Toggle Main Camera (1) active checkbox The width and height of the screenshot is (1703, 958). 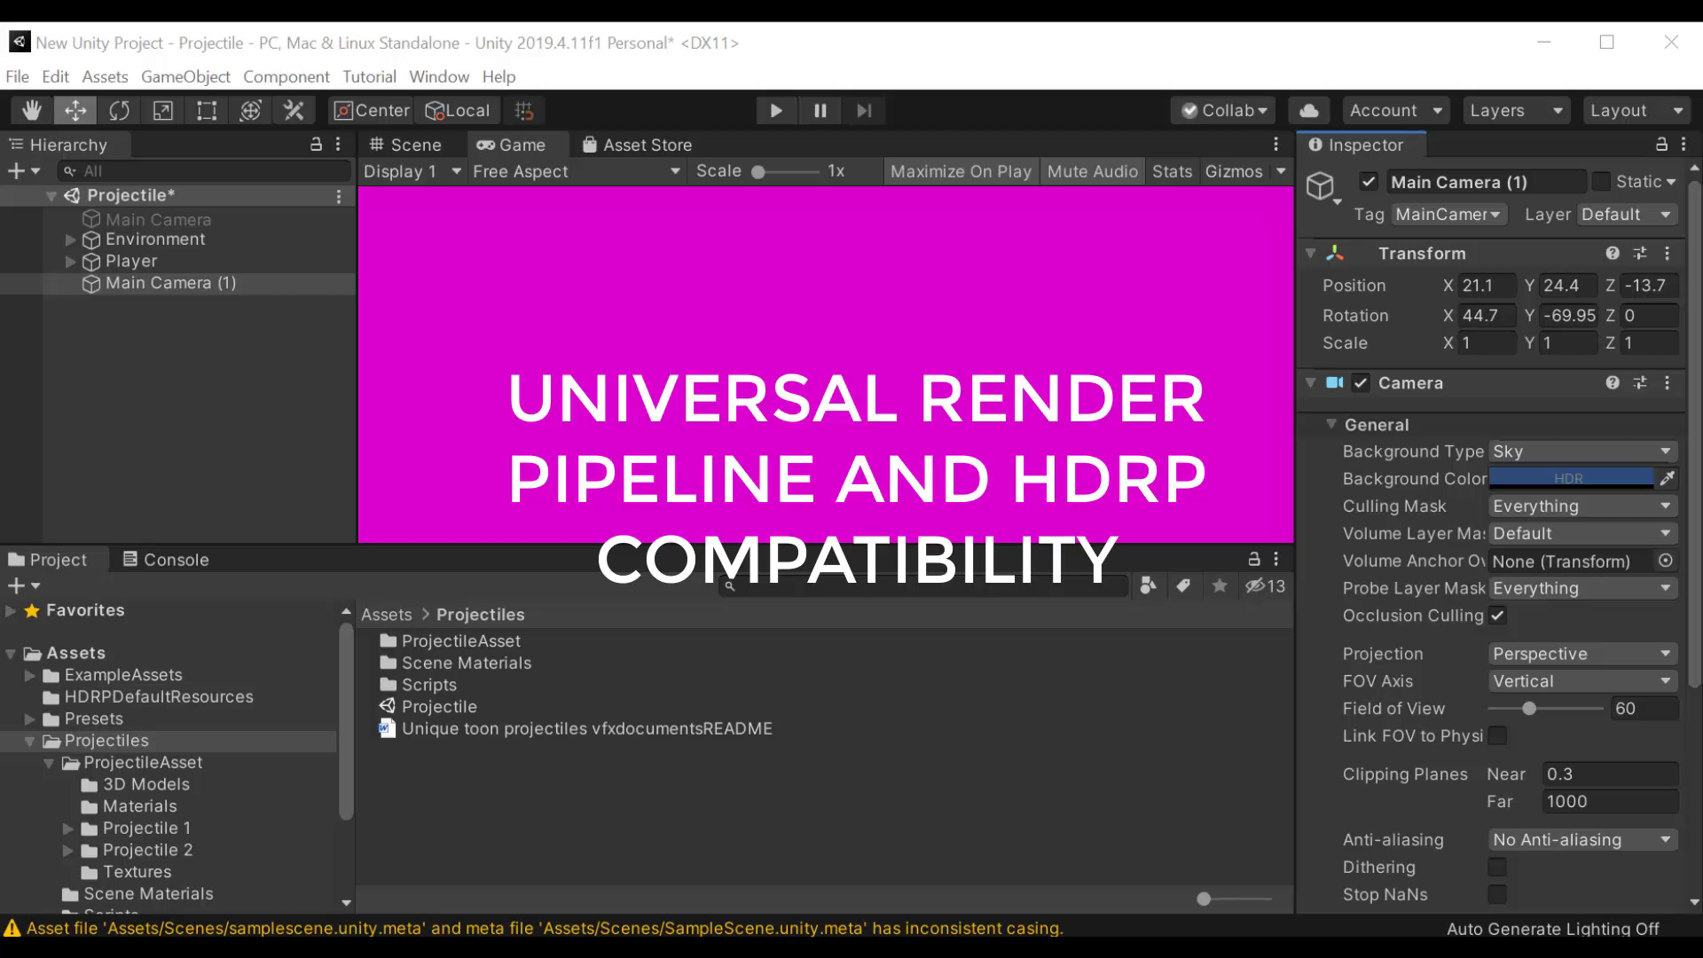pos(1369,182)
